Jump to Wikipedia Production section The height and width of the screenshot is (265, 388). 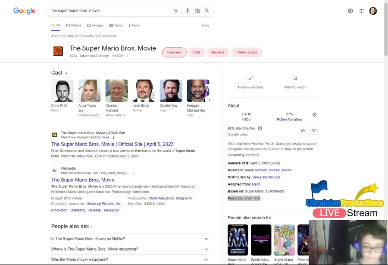[x=59, y=210]
